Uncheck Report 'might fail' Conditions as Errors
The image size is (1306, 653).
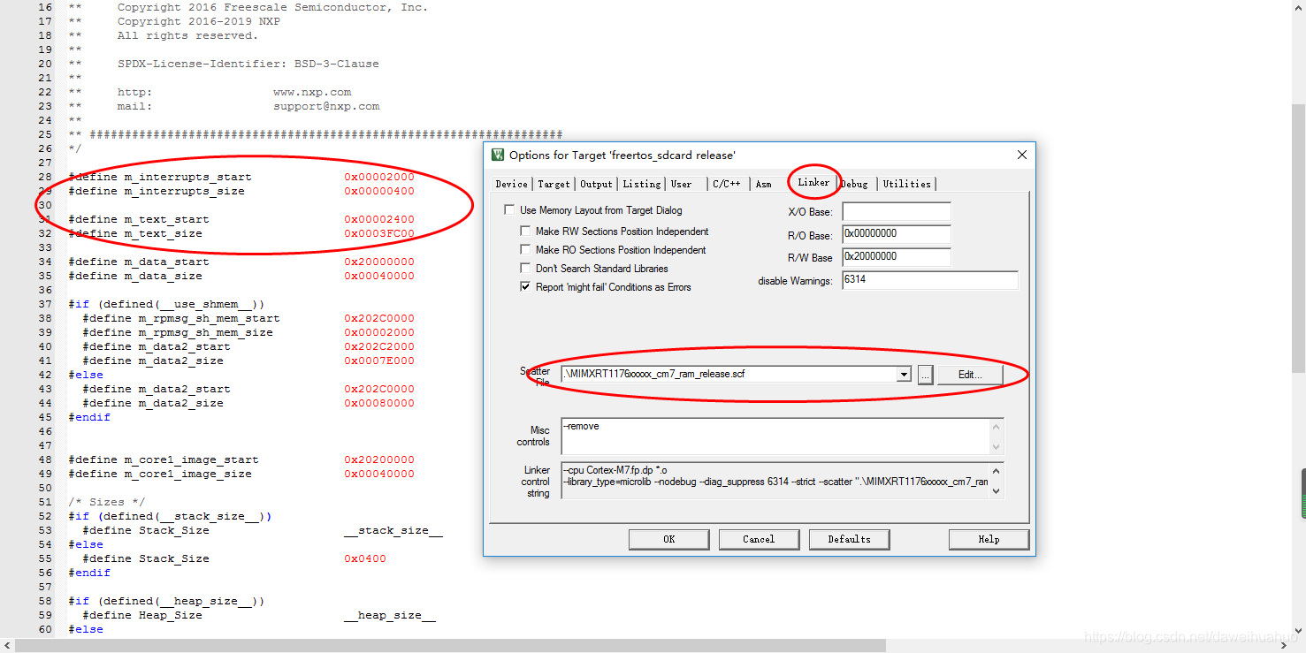point(526,287)
